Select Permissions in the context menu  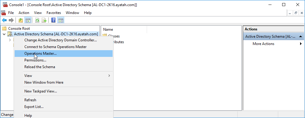click(64, 60)
